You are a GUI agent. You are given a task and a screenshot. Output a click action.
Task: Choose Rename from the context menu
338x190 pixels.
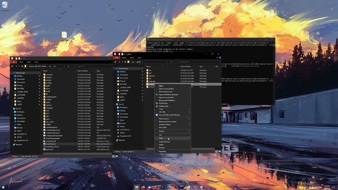click(173, 148)
